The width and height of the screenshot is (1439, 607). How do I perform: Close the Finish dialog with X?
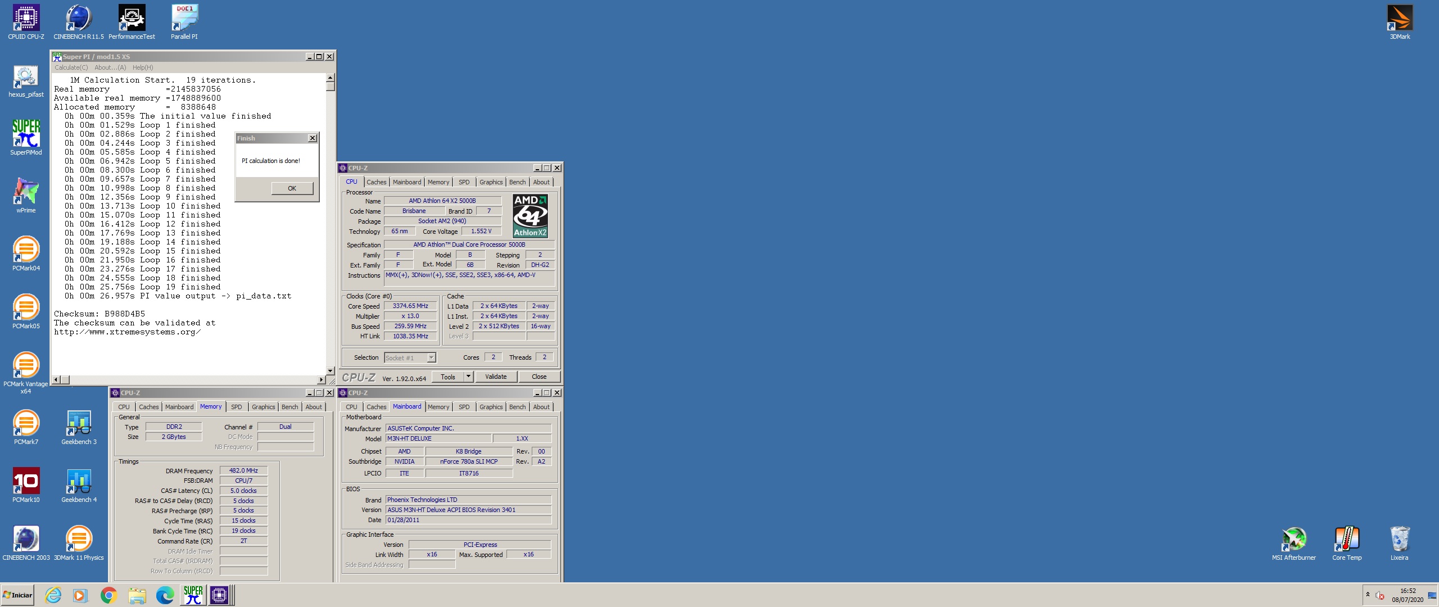[x=313, y=138]
